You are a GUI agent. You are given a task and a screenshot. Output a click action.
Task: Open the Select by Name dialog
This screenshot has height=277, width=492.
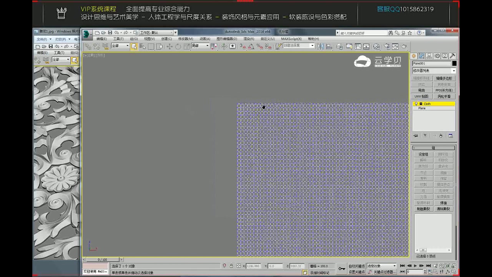tap(142, 46)
